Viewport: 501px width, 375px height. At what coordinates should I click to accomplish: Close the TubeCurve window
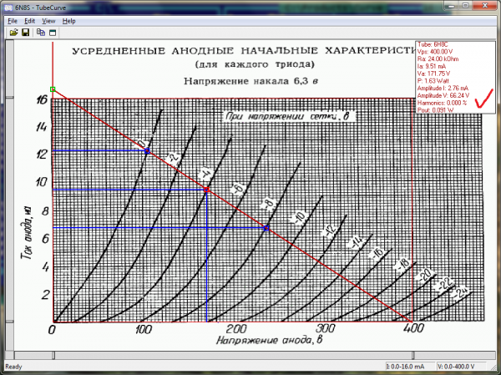click(x=485, y=7)
